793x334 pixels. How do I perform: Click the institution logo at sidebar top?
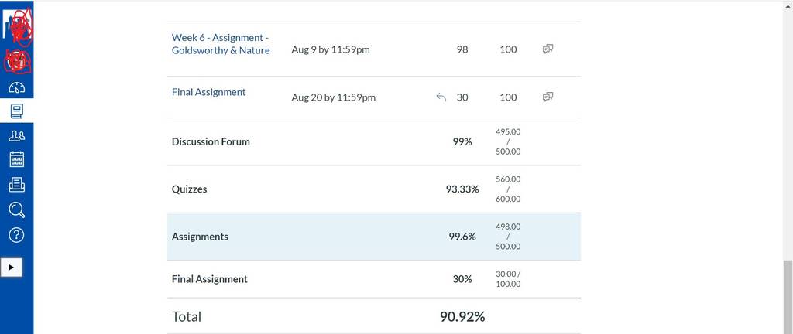tap(17, 24)
